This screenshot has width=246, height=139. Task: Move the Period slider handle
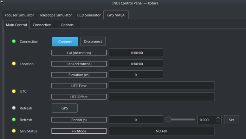point(168,120)
